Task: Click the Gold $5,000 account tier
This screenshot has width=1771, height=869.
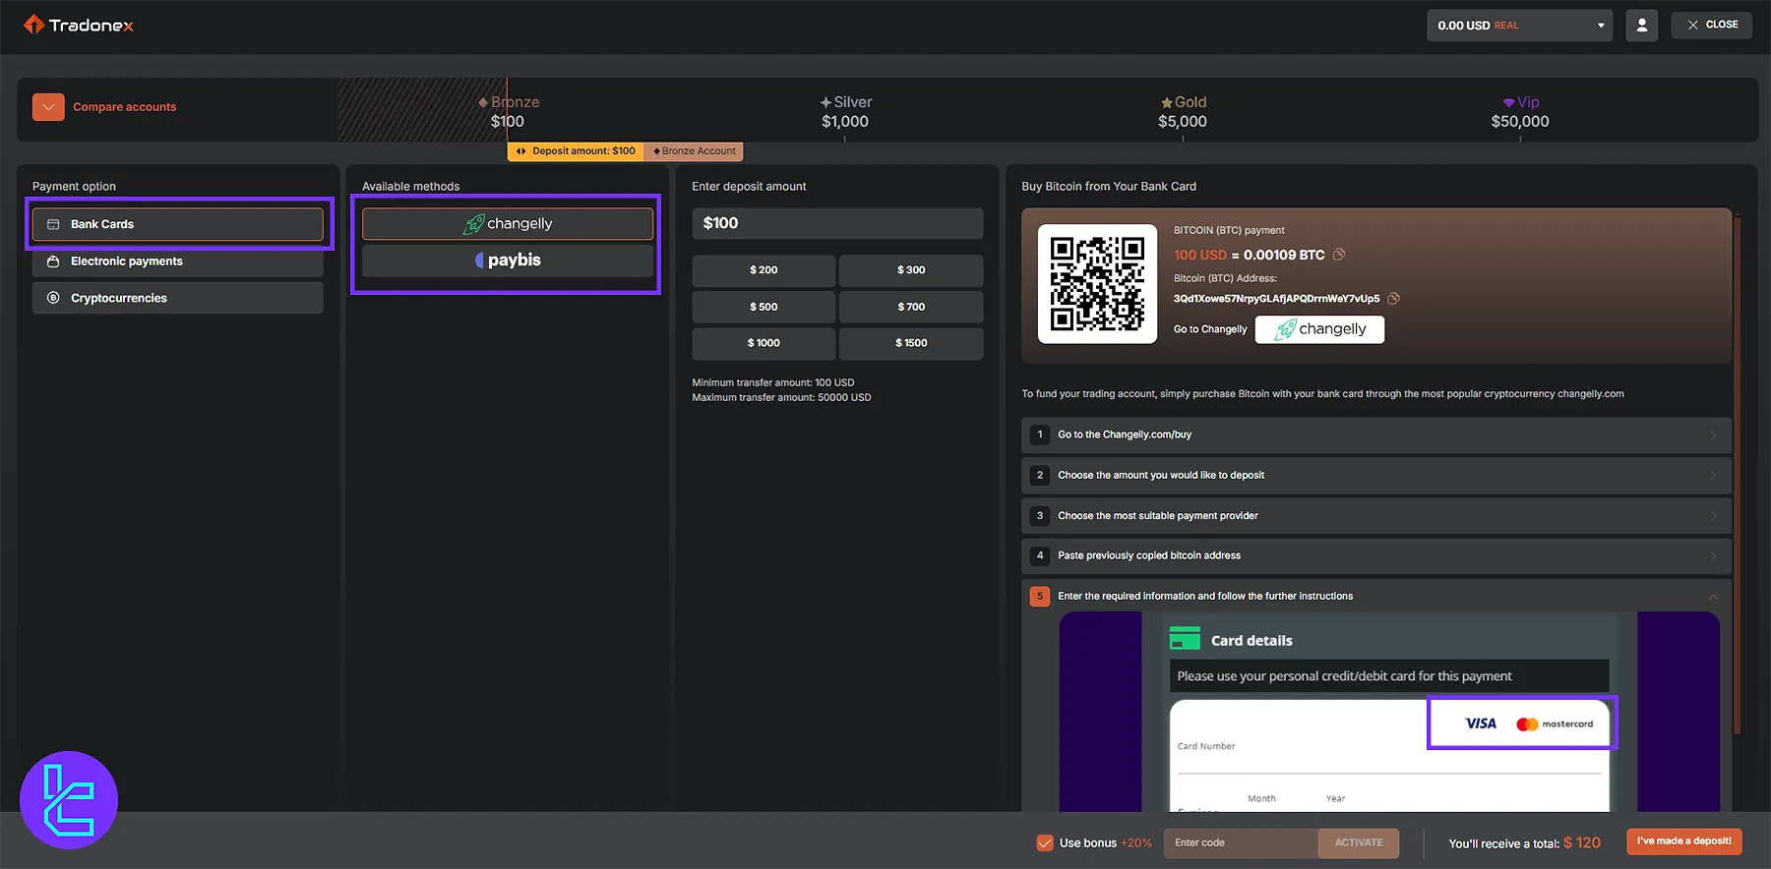Action: tap(1183, 112)
